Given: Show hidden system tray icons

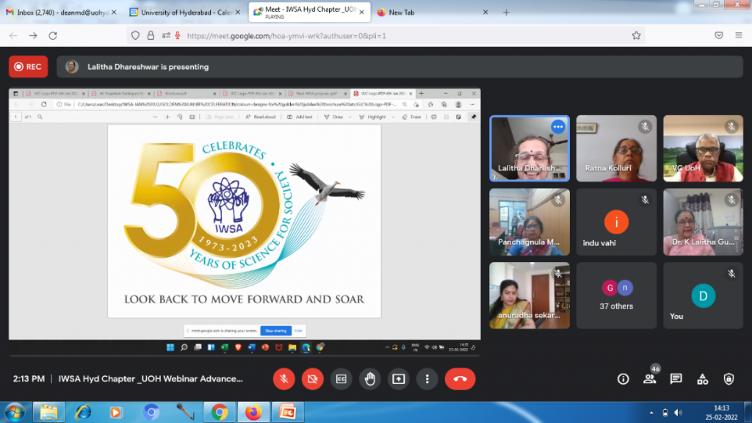Looking at the screenshot, I should [651, 413].
